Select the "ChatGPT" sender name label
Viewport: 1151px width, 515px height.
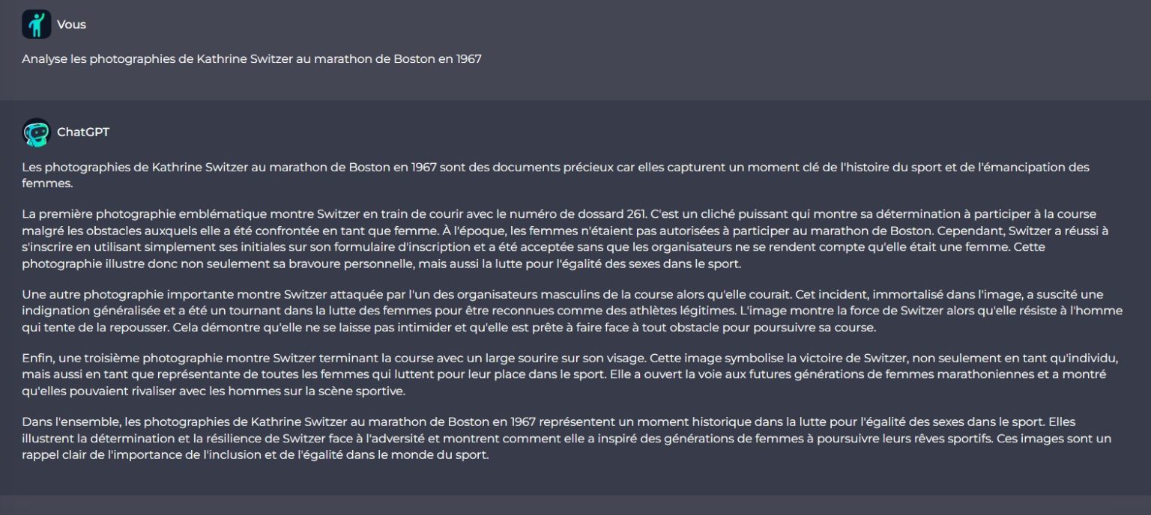click(83, 132)
